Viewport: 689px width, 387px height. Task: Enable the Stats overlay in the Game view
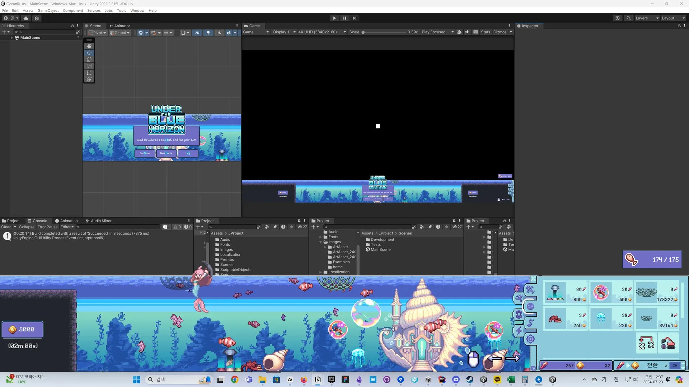point(486,32)
